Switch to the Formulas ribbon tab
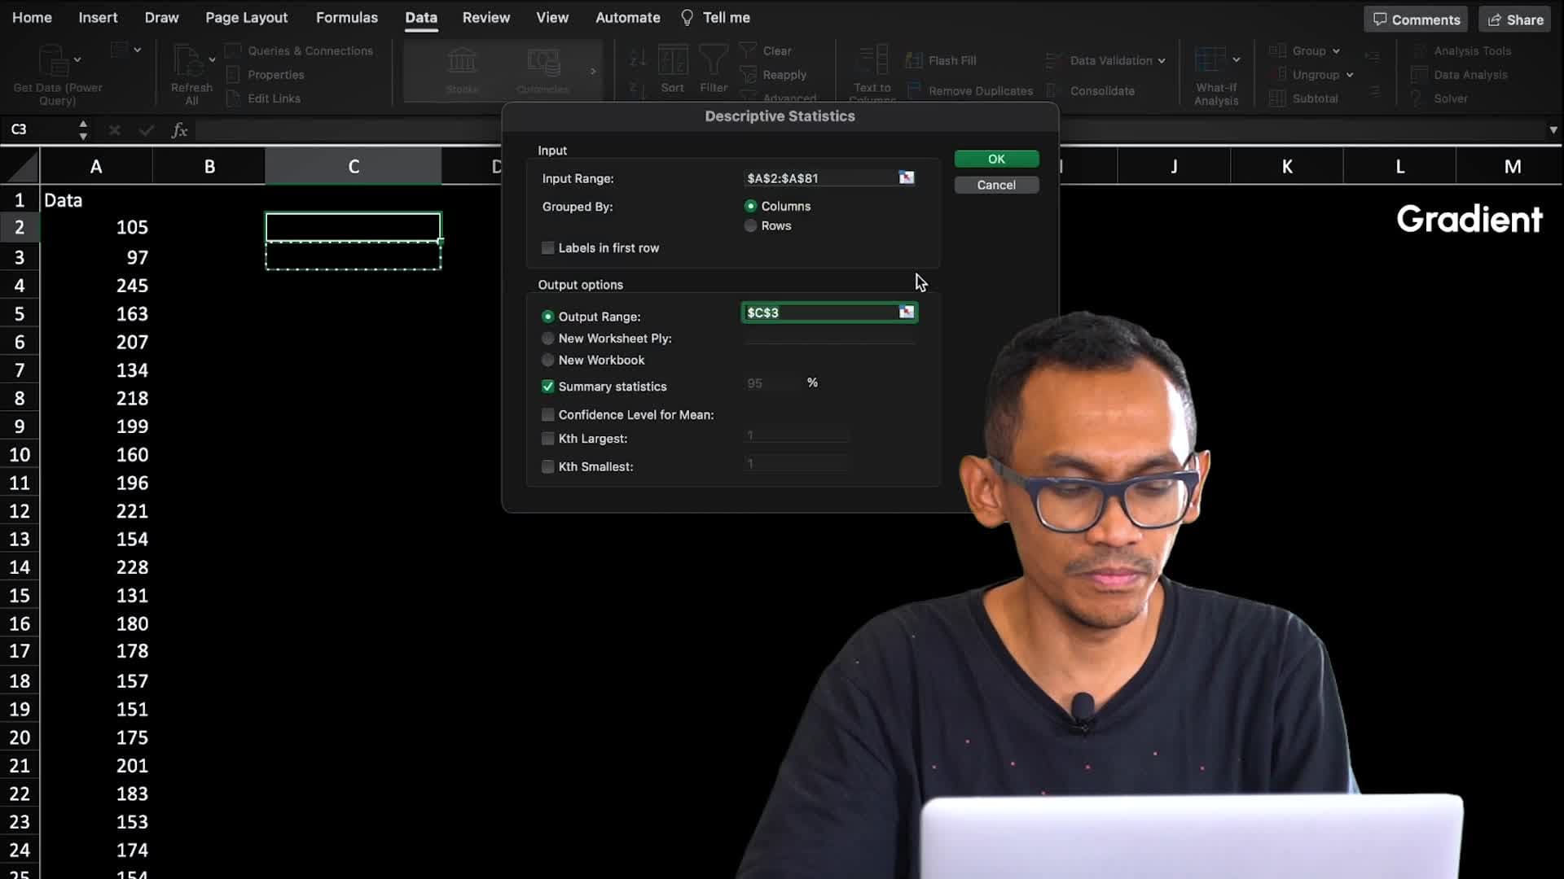The width and height of the screenshot is (1564, 879). (347, 17)
